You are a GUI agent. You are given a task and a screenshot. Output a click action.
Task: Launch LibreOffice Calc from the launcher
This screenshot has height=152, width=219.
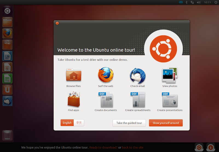click(x=7, y=78)
